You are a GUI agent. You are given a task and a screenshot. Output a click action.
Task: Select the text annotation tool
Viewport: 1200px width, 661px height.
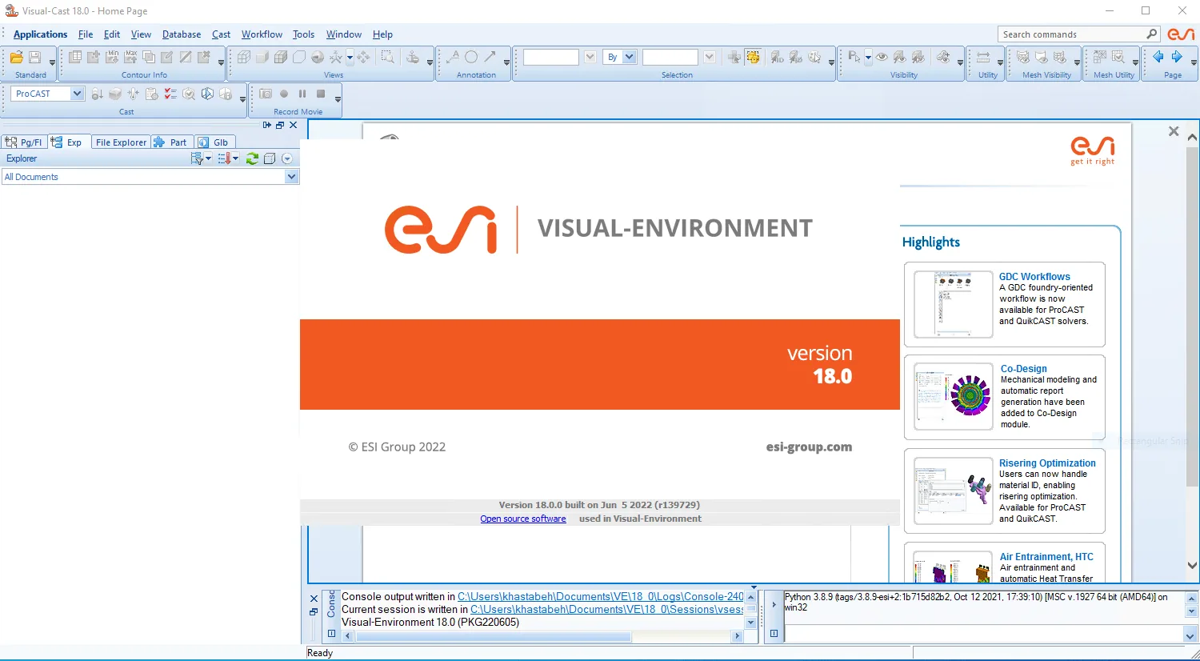point(453,58)
